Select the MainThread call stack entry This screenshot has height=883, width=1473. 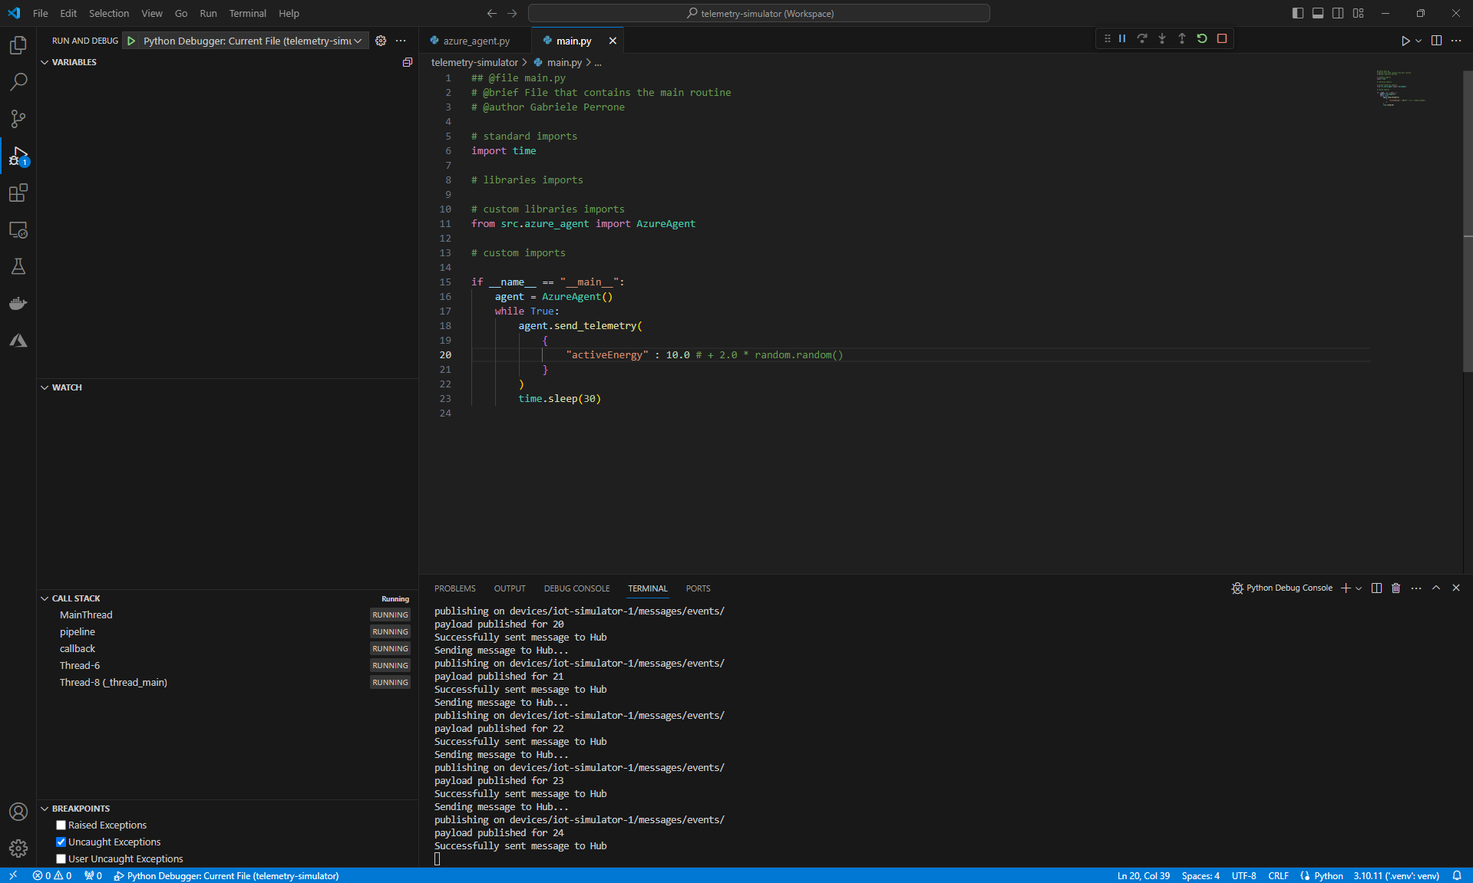point(86,614)
